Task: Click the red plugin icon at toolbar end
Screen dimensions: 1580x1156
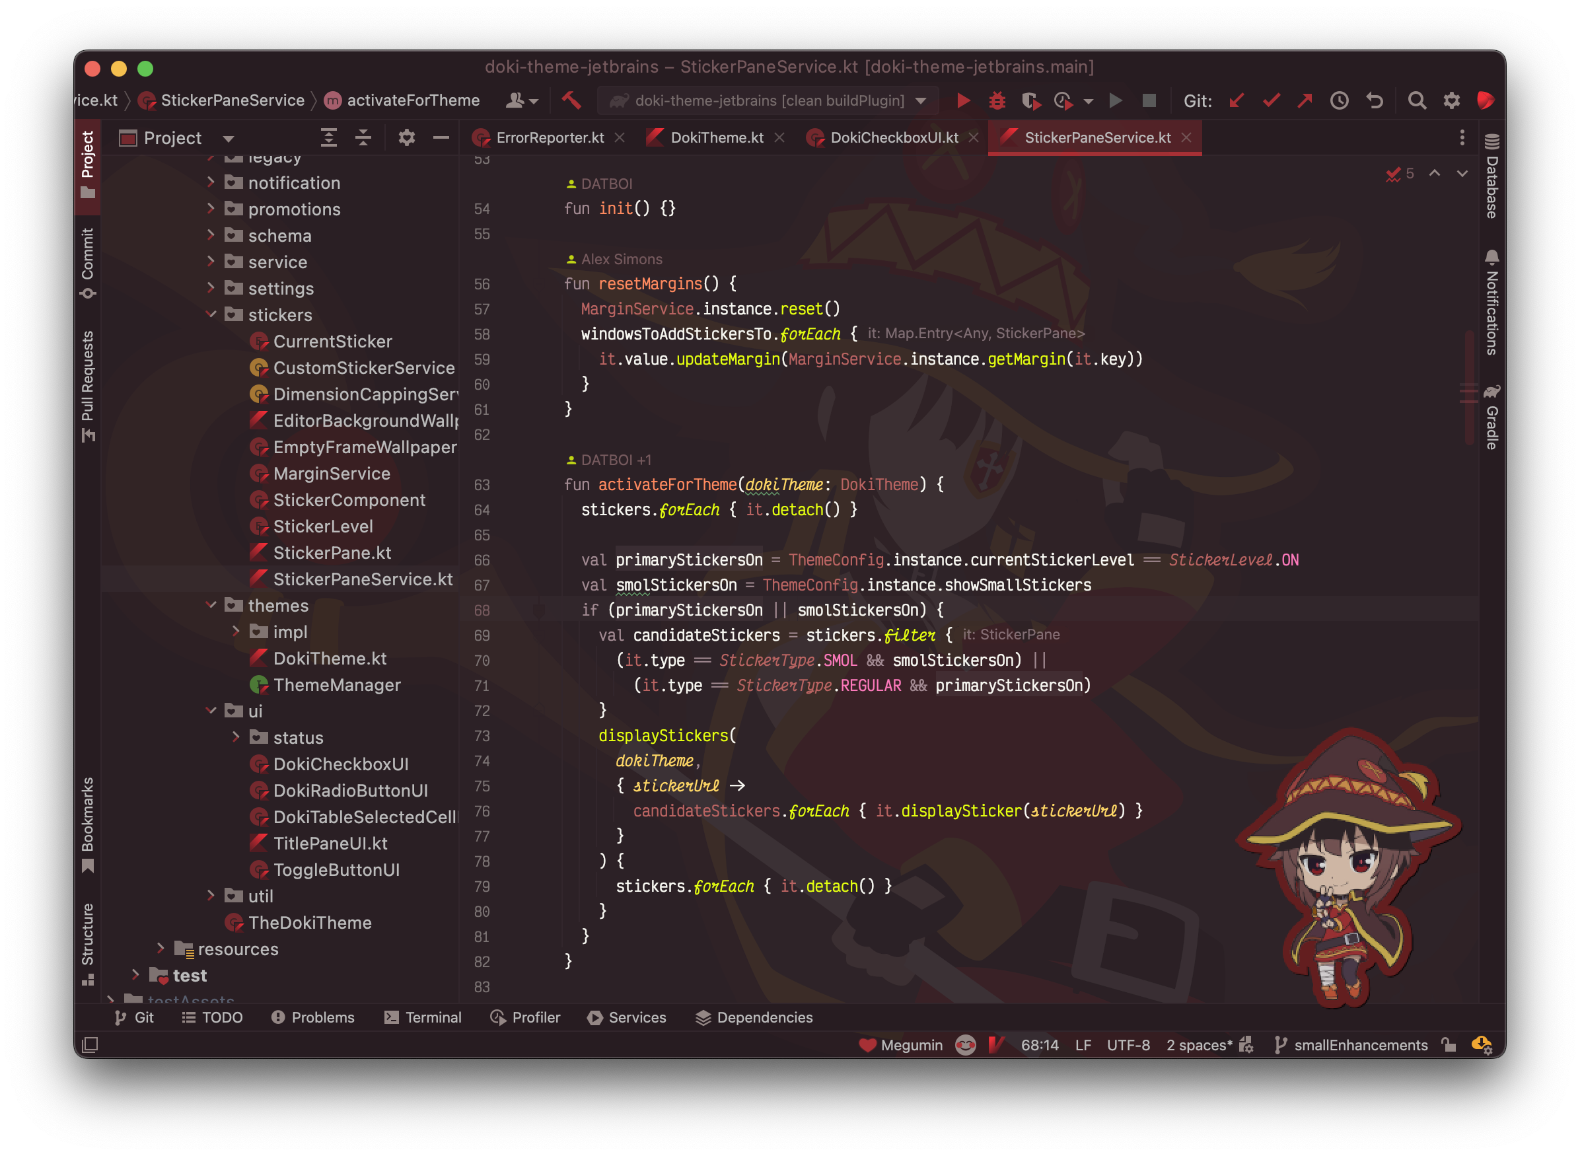Action: pos(1486,100)
